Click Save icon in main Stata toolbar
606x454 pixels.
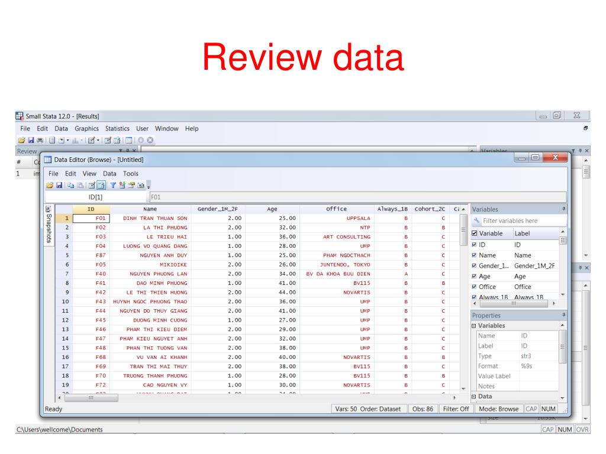click(x=31, y=140)
